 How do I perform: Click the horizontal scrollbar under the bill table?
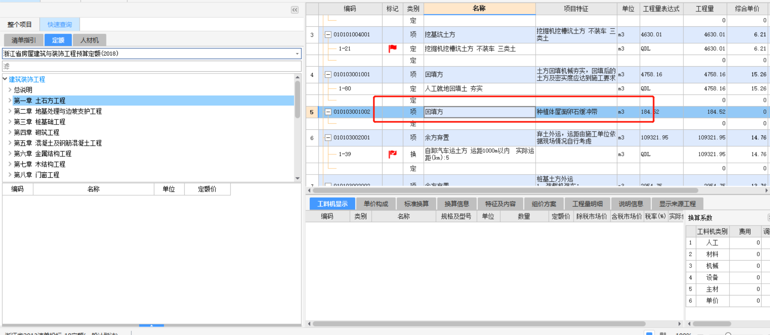pos(505,190)
